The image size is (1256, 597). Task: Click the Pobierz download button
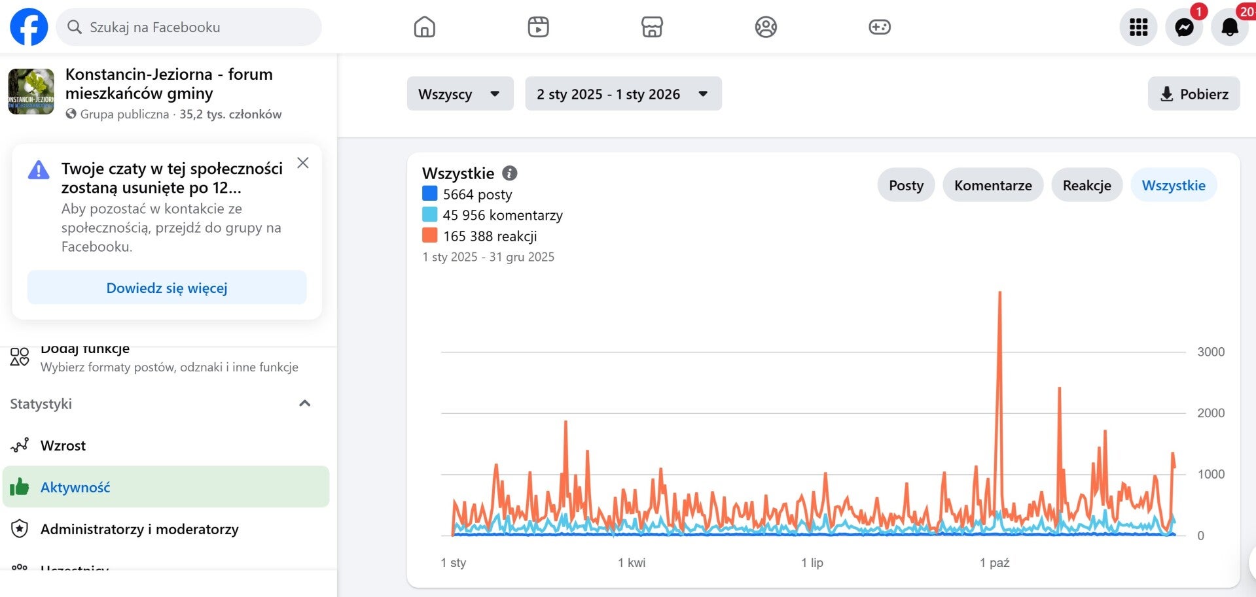point(1193,94)
